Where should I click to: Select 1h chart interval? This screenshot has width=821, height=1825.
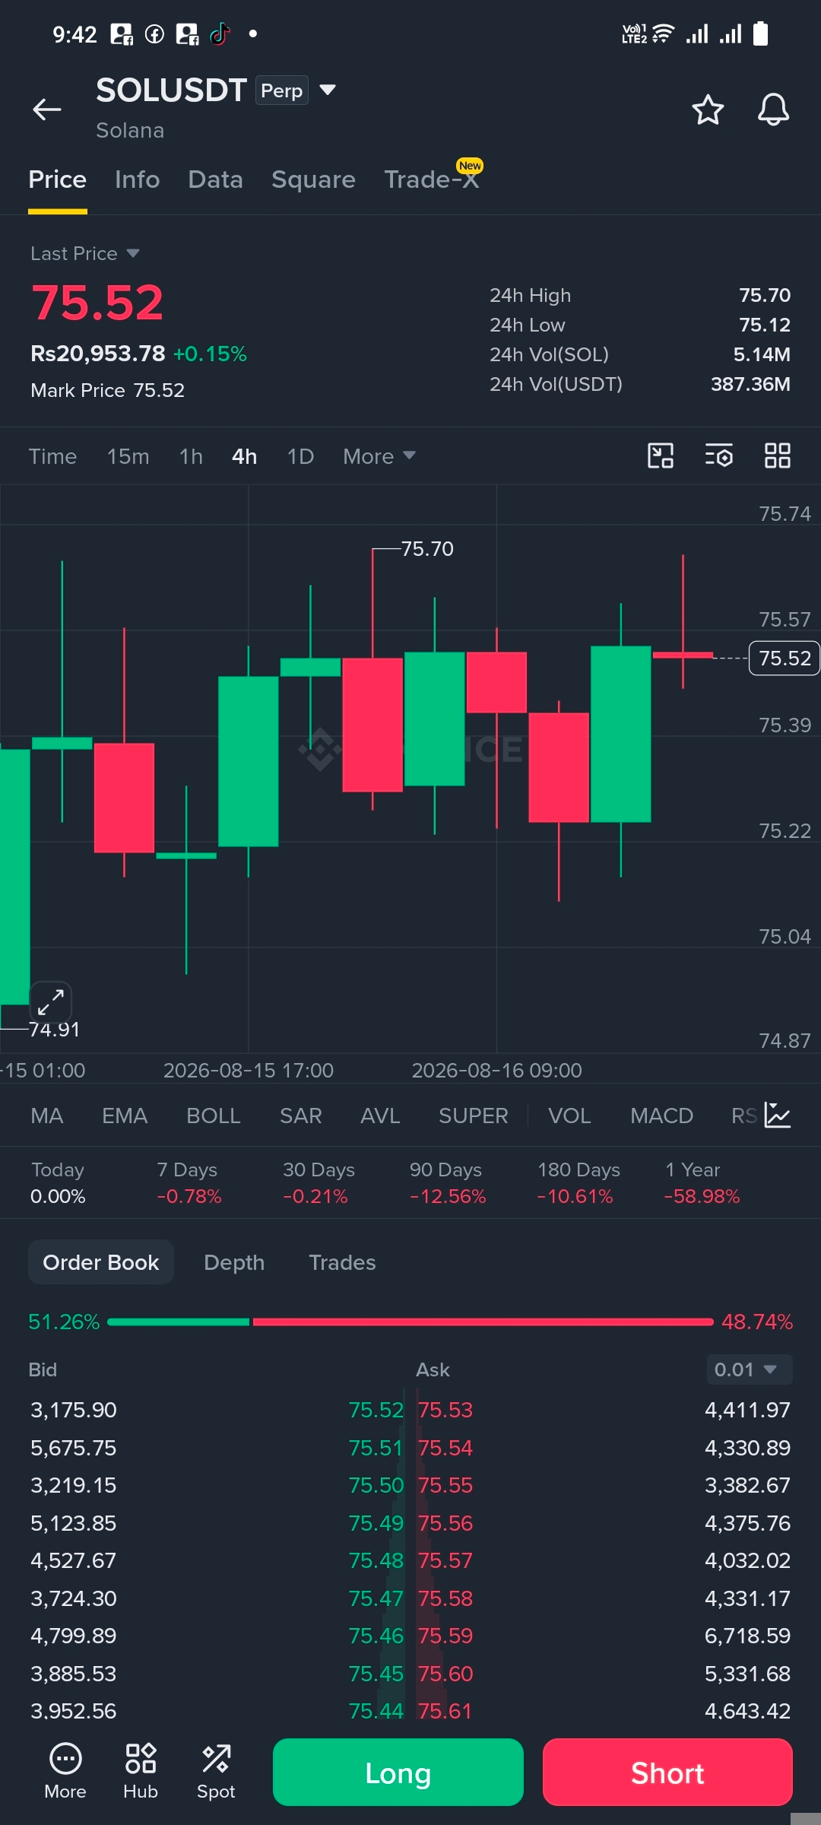pyautogui.click(x=191, y=456)
